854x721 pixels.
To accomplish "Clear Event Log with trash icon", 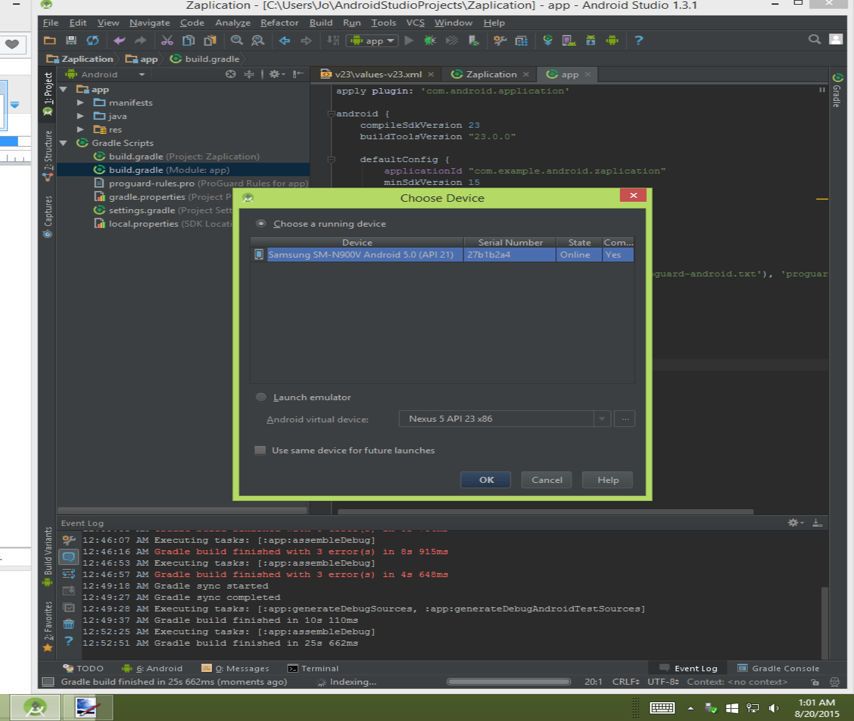I will point(69,624).
